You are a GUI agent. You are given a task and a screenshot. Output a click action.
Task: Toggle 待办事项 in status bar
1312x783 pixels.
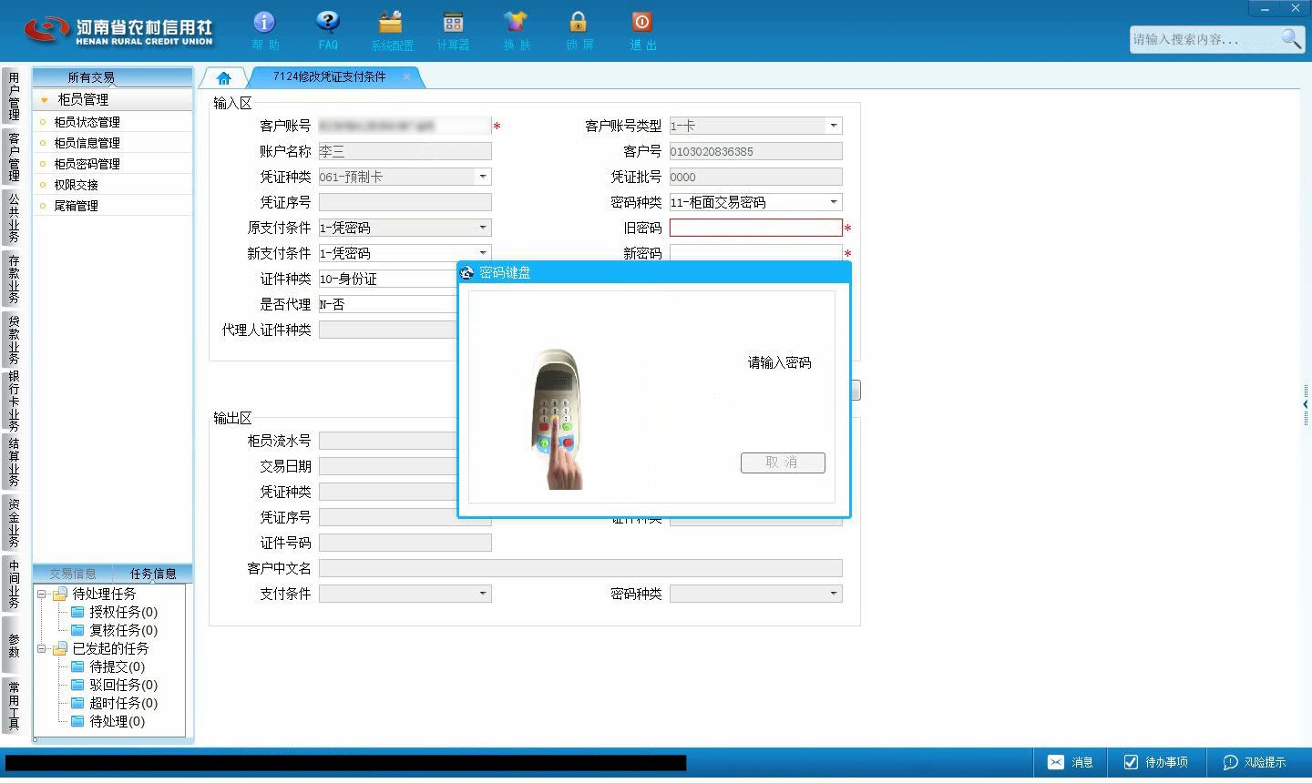1155,762
